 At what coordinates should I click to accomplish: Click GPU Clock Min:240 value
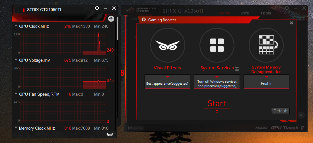pyautogui.click(x=101, y=26)
